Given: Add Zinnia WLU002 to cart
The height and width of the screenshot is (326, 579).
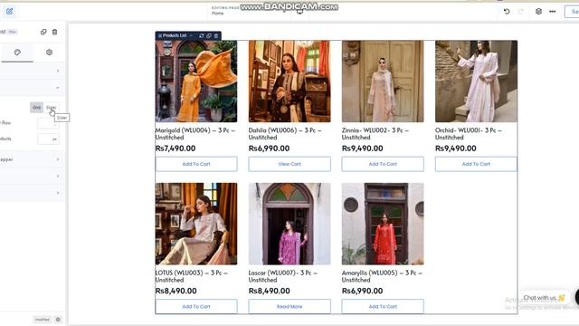Looking at the screenshot, I should pos(383,164).
